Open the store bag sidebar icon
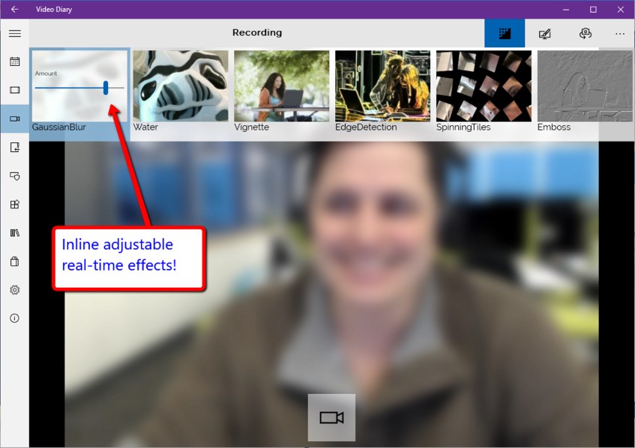The image size is (635, 448). (14, 261)
